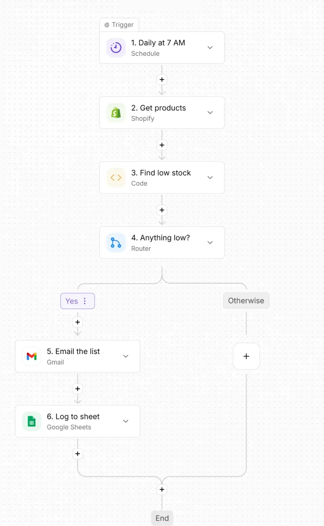Viewport: 324px width, 526px height.
Task: Add a step below the Yes branch label
Action: [78, 322]
